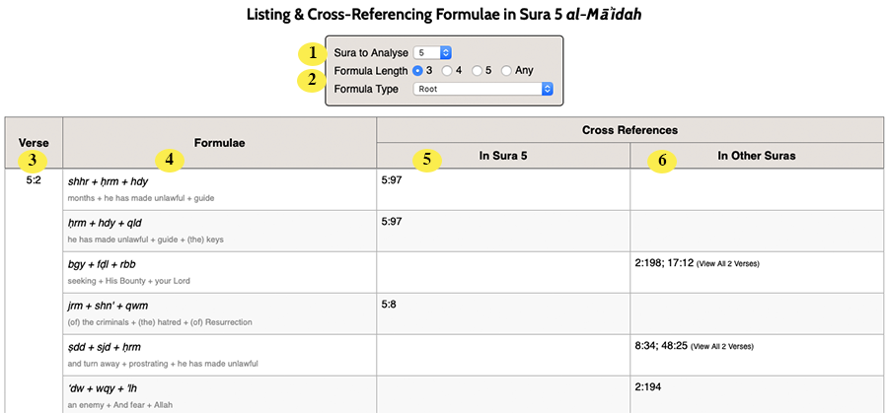Click the Verse column header
The image size is (888, 413).
pyautogui.click(x=34, y=143)
